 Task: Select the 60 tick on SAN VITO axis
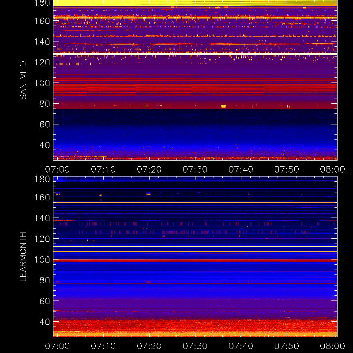[45, 124]
